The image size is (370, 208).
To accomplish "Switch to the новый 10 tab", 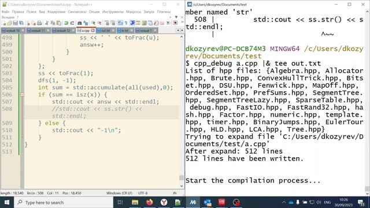I will point(12,31).
